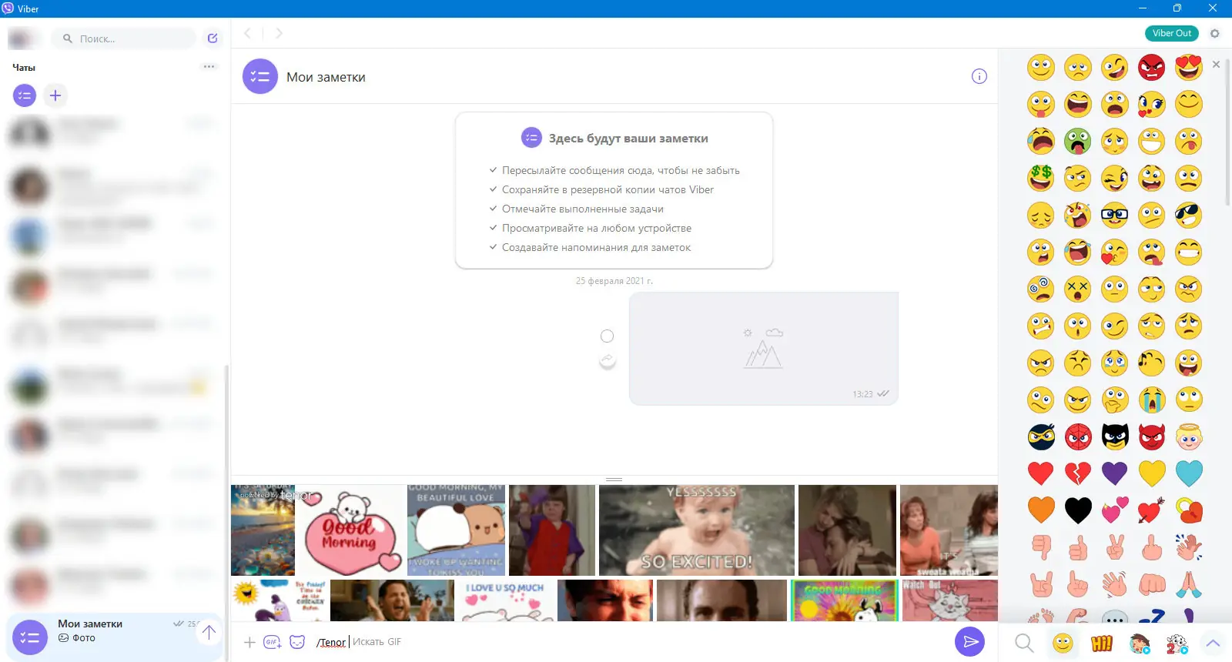Insert the red devil emoji
This screenshot has width=1232, height=662.
pyautogui.click(x=1152, y=437)
